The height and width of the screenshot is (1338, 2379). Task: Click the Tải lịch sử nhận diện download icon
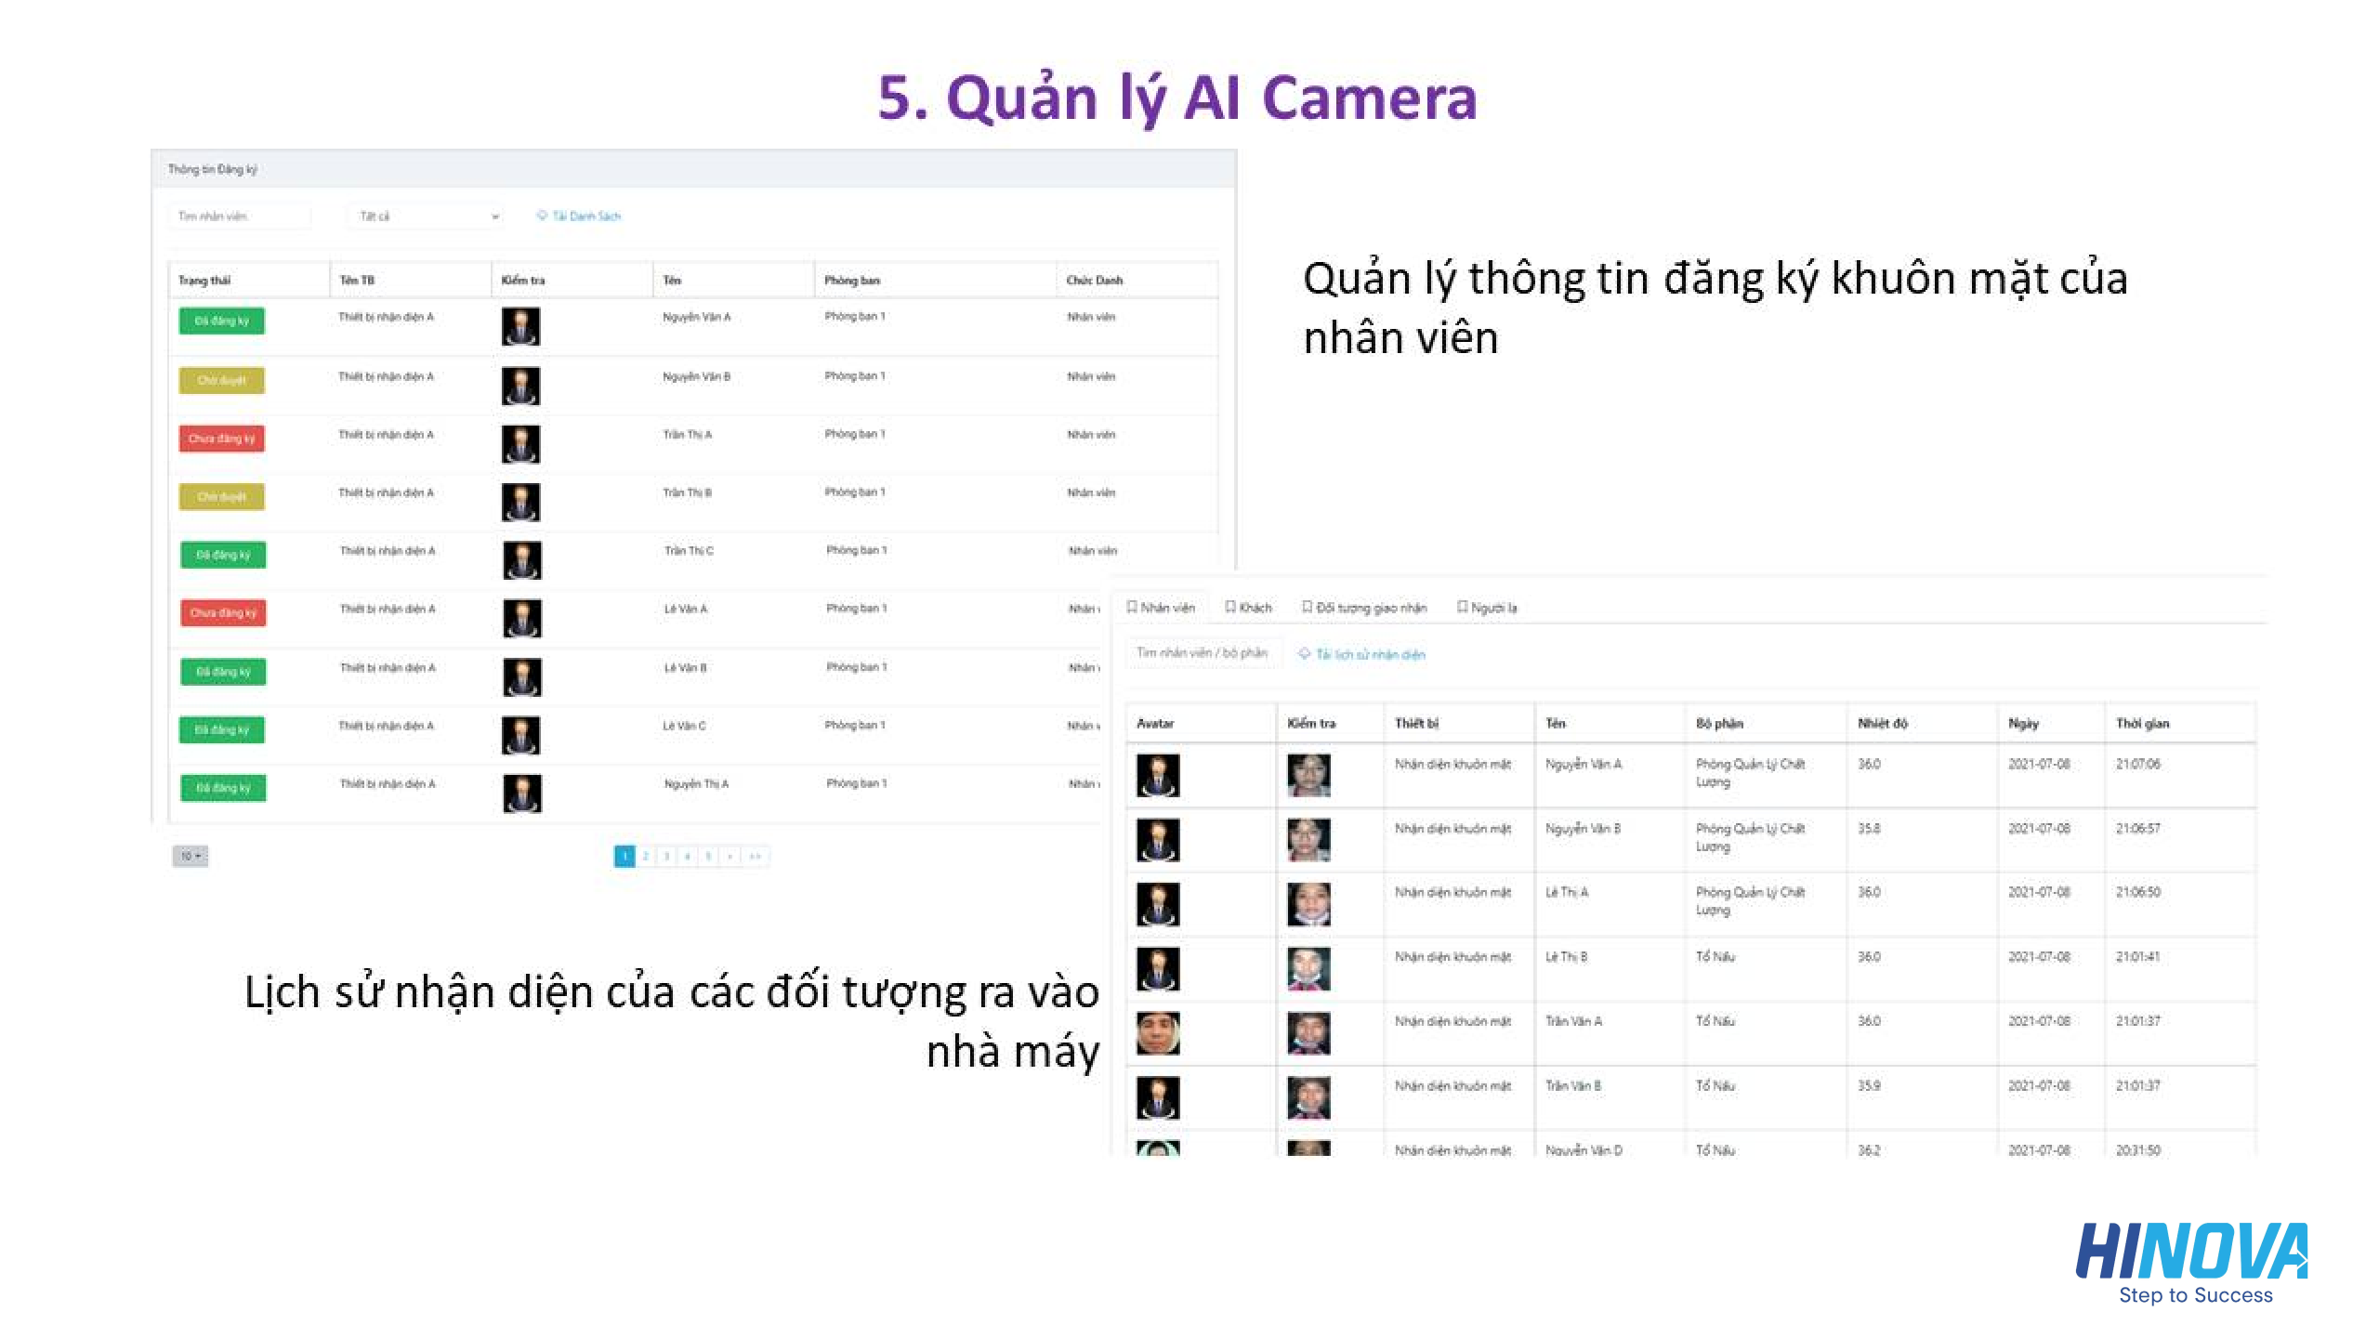tap(1304, 654)
